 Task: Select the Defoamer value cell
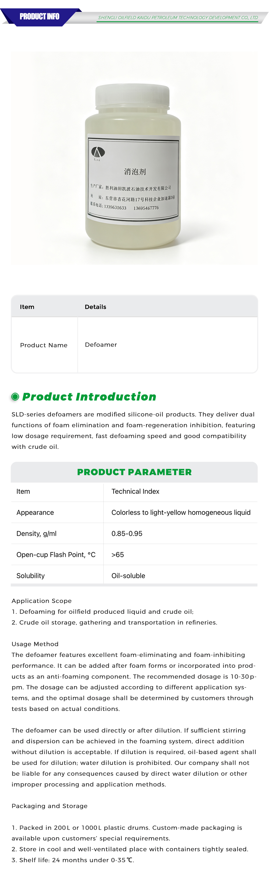coord(168,345)
